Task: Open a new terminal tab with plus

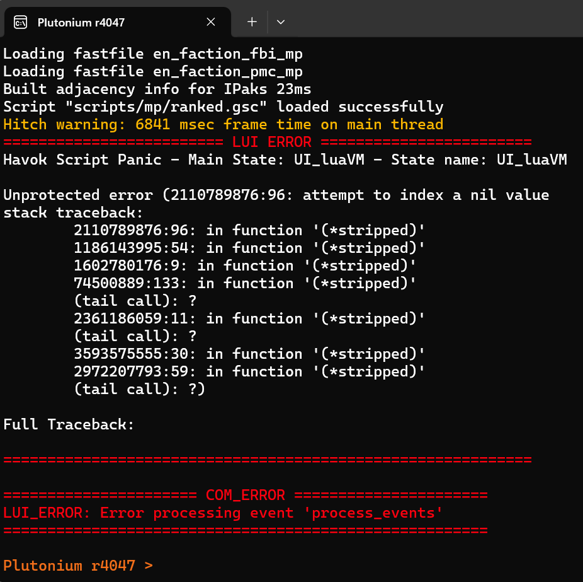Action: pyautogui.click(x=252, y=22)
